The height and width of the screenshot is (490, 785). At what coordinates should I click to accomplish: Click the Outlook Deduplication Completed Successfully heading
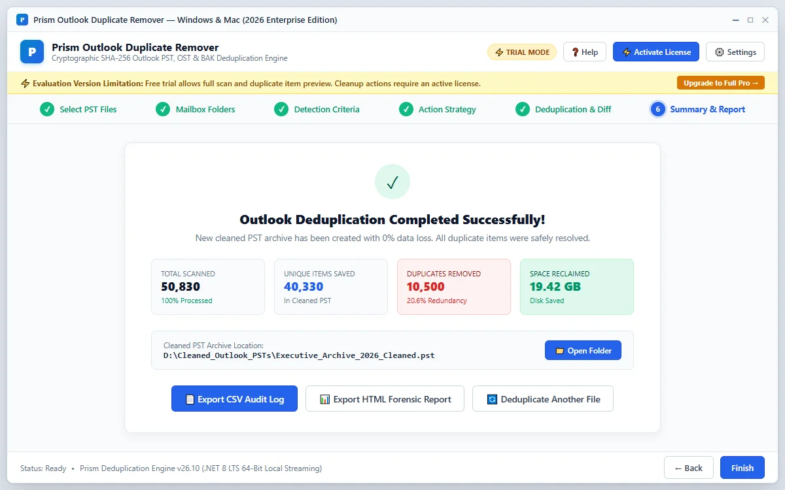tap(392, 220)
